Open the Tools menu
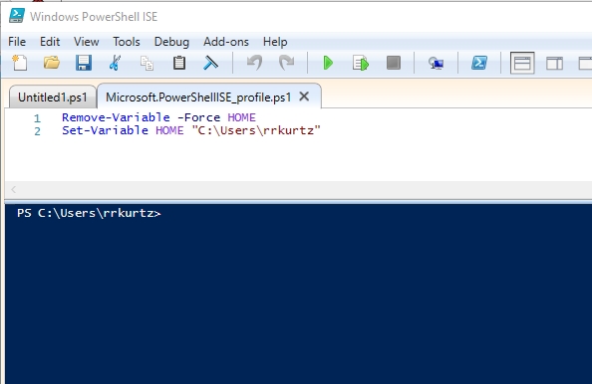Viewport: 592px width, 384px height. (127, 42)
